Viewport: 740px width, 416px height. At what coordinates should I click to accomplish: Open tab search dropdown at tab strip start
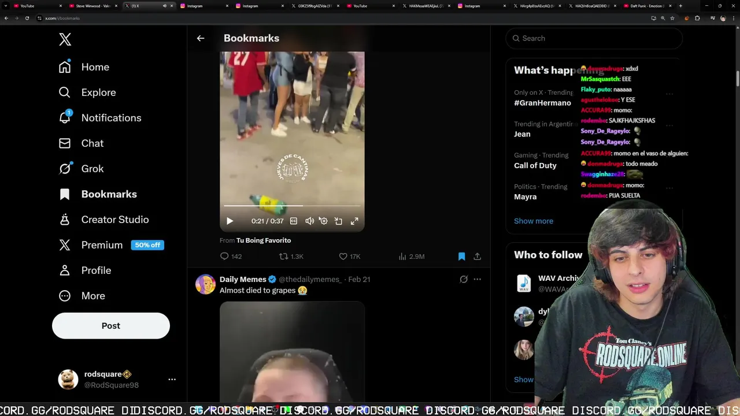[5, 6]
